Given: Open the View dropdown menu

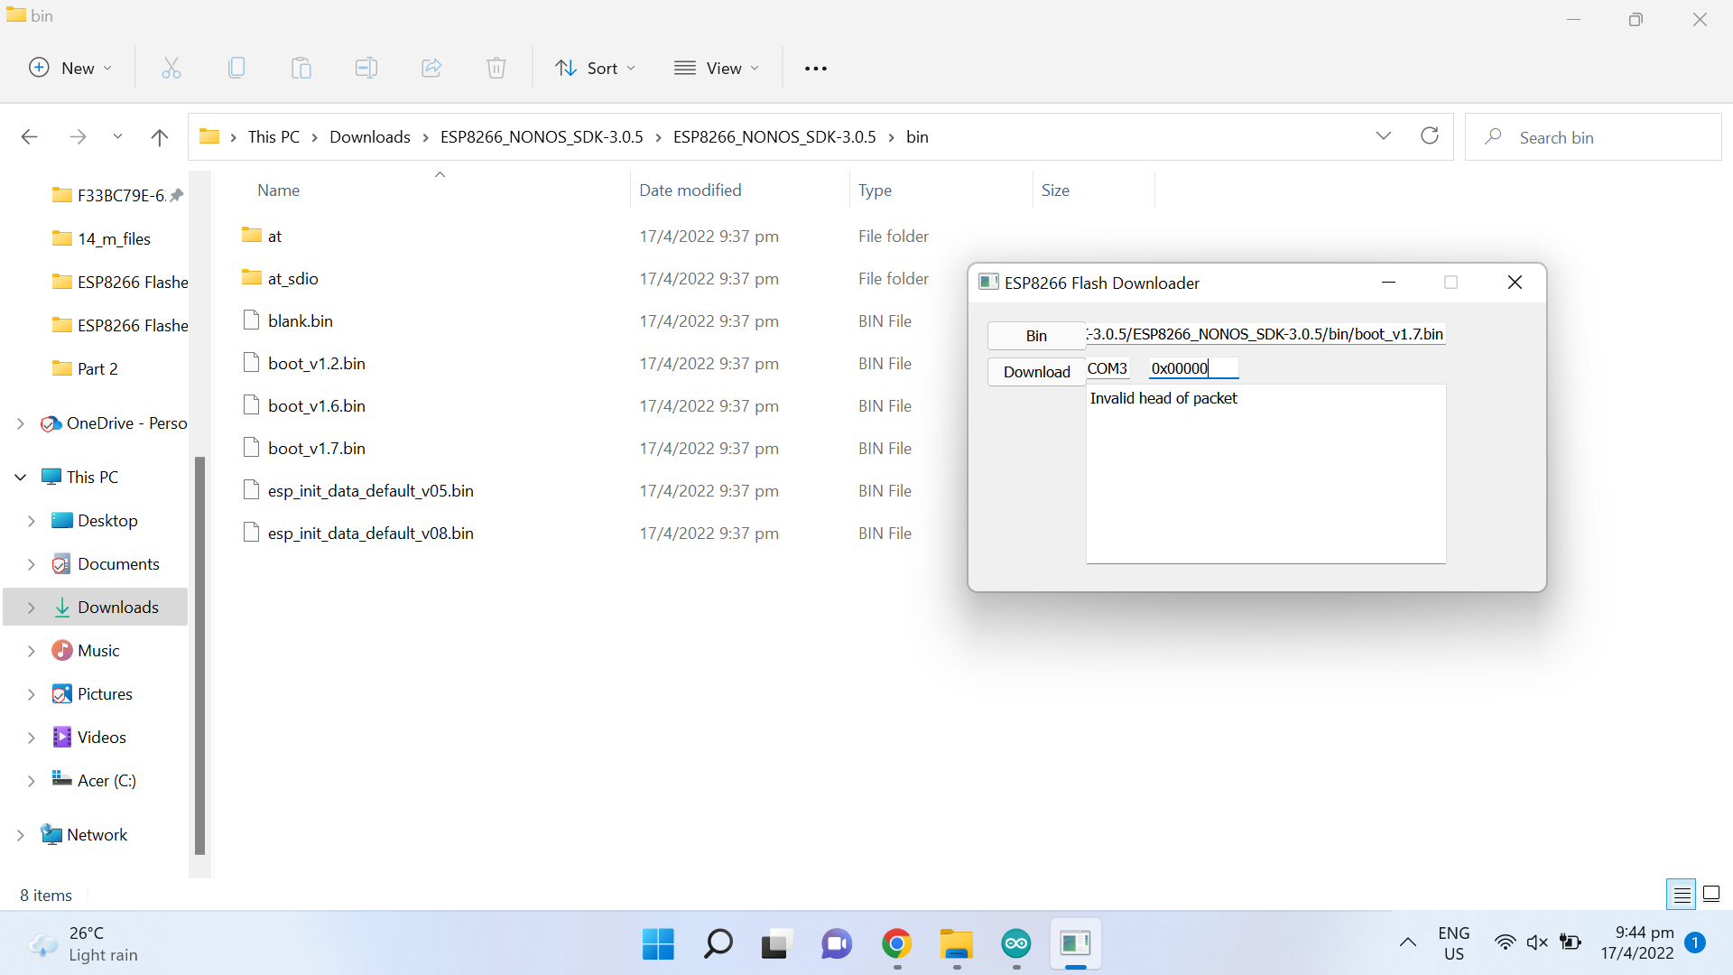Looking at the screenshot, I should [x=718, y=69].
